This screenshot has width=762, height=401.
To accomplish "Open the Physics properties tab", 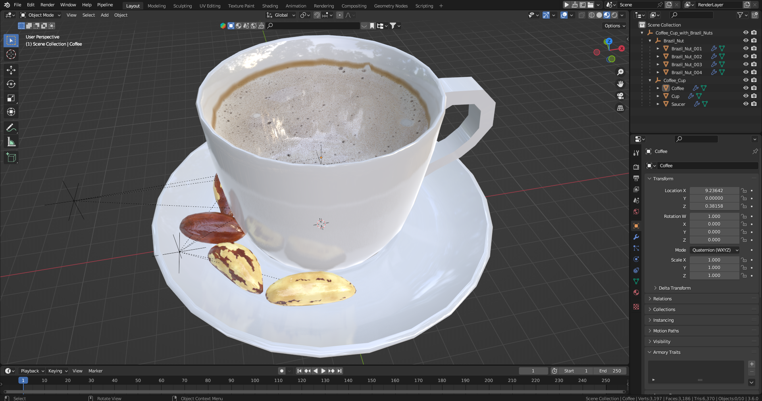I will coord(636,259).
